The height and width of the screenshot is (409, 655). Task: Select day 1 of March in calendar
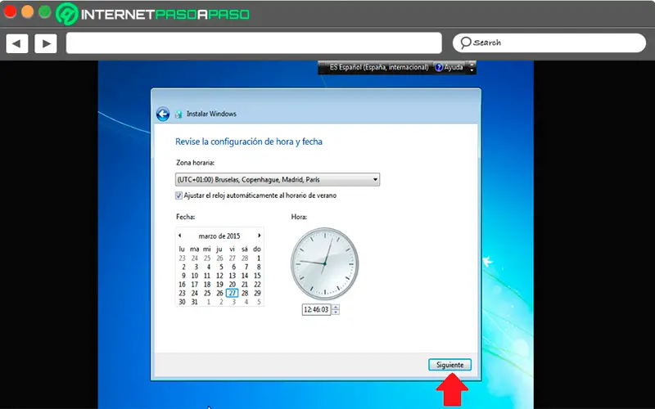click(x=259, y=258)
